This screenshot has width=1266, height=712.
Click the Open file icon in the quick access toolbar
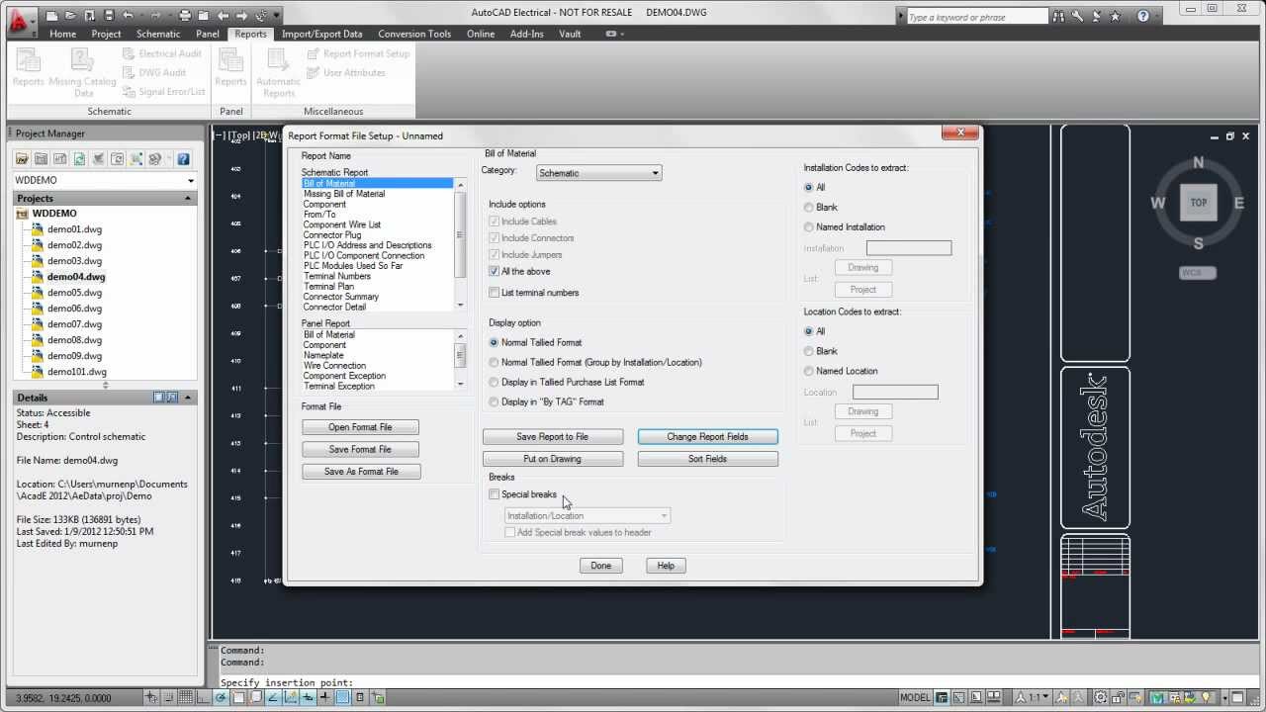pyautogui.click(x=70, y=15)
